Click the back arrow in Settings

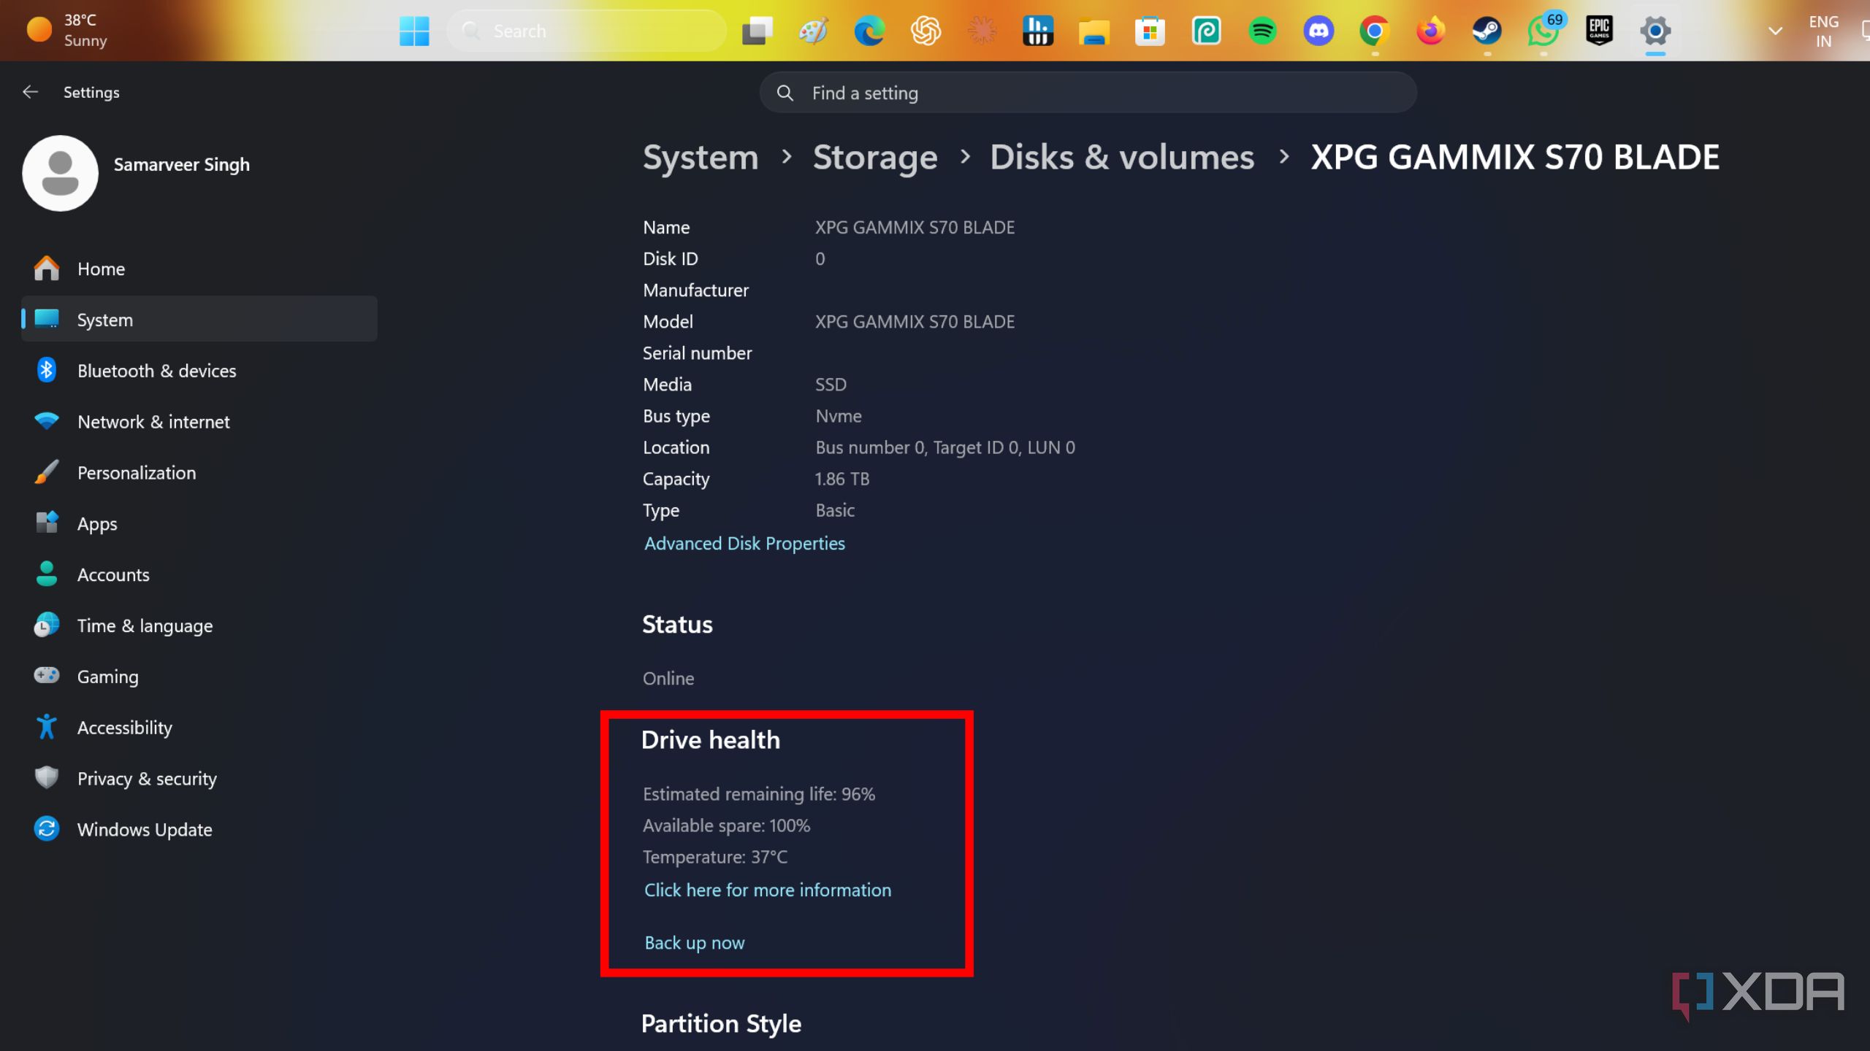tap(30, 92)
